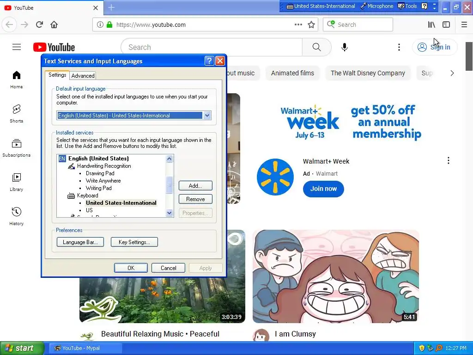This screenshot has width=473, height=355.
Task: Open the browser Library icon
Action: pos(431,24)
